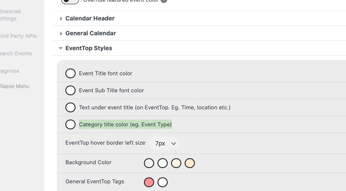
Task: Open the Event Title font color picker
Action: pyautogui.click(x=70, y=74)
